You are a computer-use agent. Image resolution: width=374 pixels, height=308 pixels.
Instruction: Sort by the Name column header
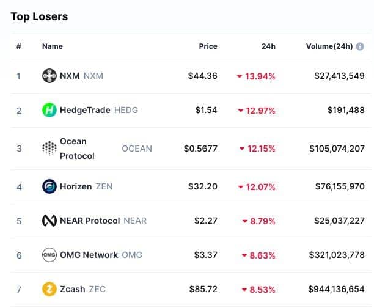53,46
